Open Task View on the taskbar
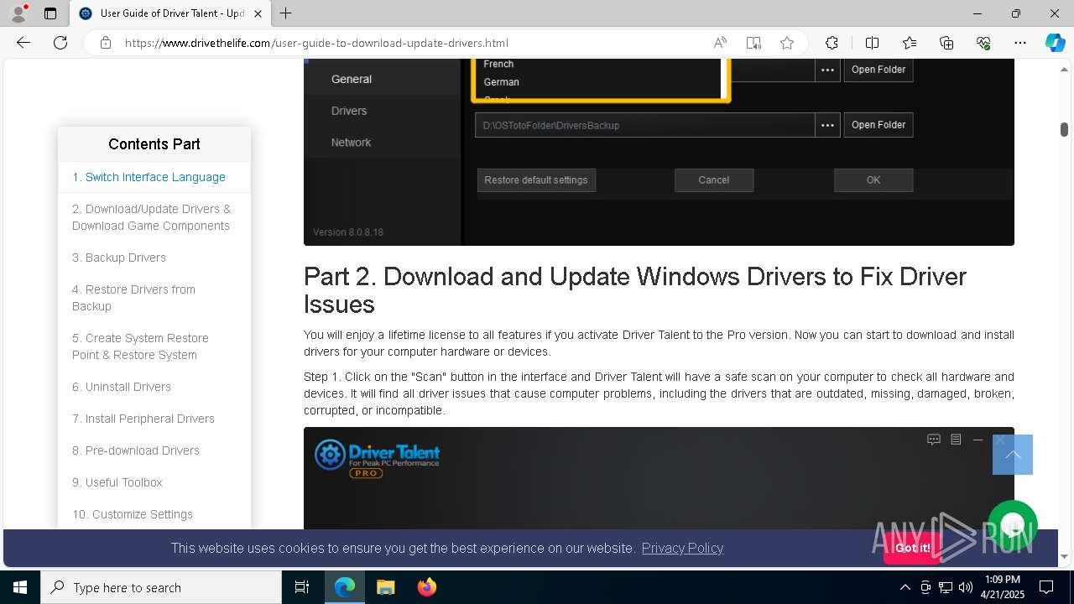This screenshot has height=604, width=1074. pyautogui.click(x=302, y=587)
